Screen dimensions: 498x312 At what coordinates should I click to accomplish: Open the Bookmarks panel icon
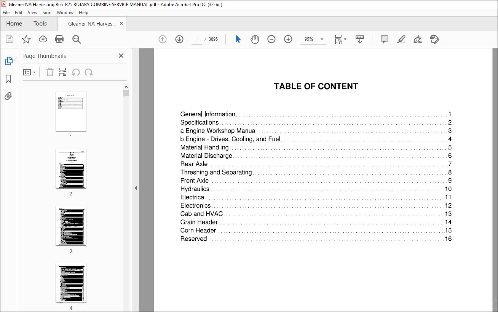click(8, 79)
